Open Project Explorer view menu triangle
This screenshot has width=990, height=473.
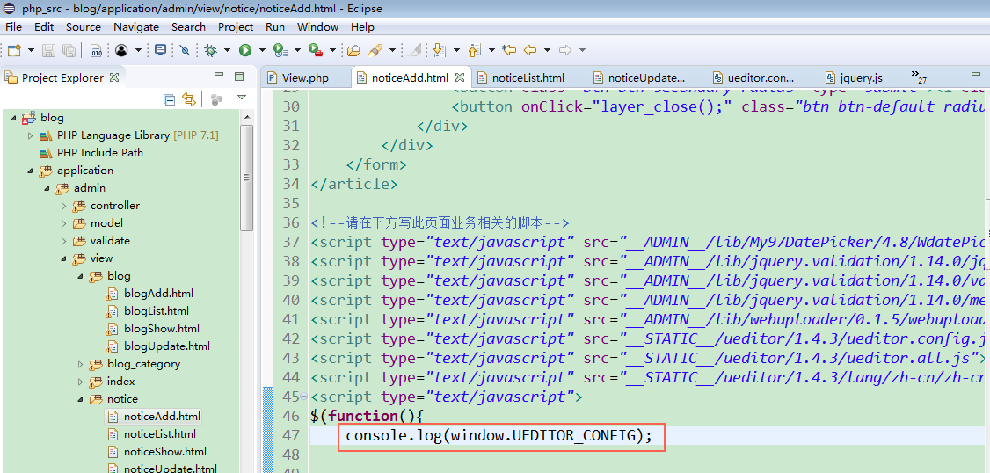click(241, 98)
